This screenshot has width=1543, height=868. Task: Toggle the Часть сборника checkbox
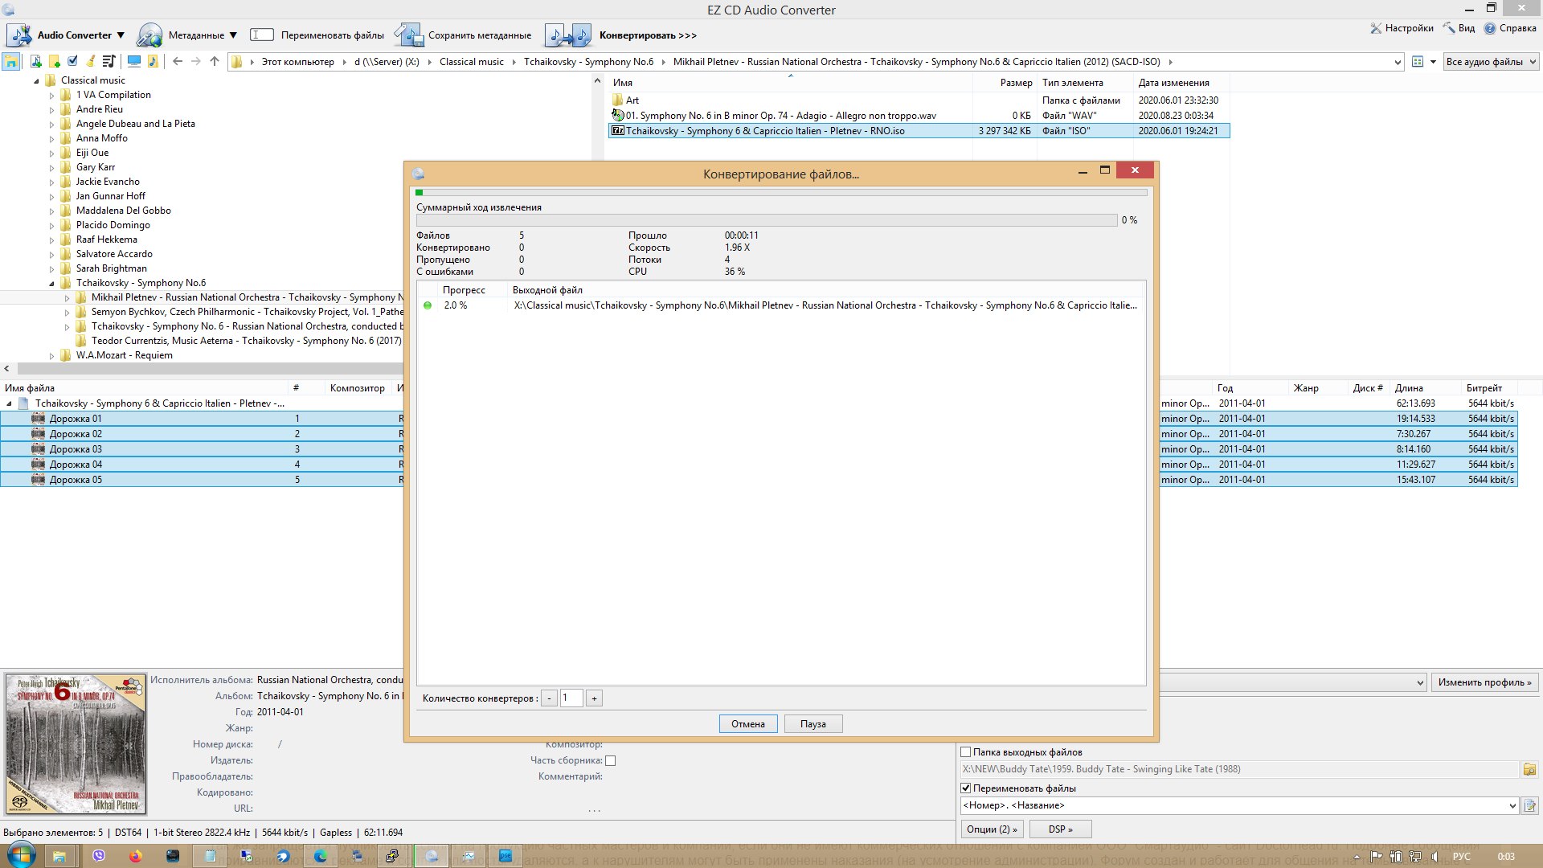(x=610, y=760)
